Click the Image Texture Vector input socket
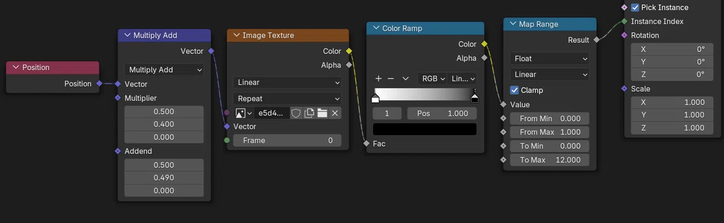The image size is (724, 223). [227, 126]
